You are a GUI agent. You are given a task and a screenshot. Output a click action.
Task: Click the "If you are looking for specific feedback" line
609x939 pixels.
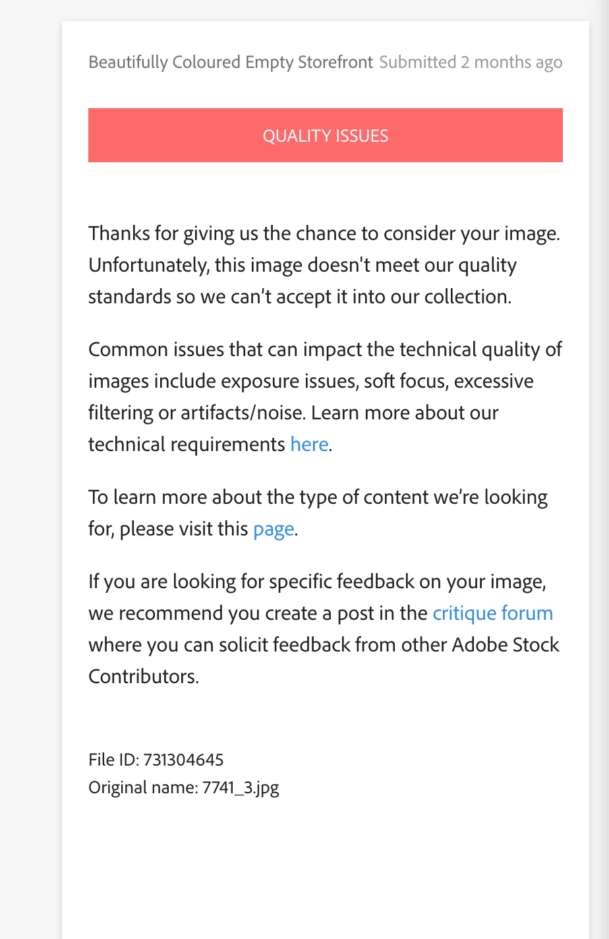pos(317,582)
